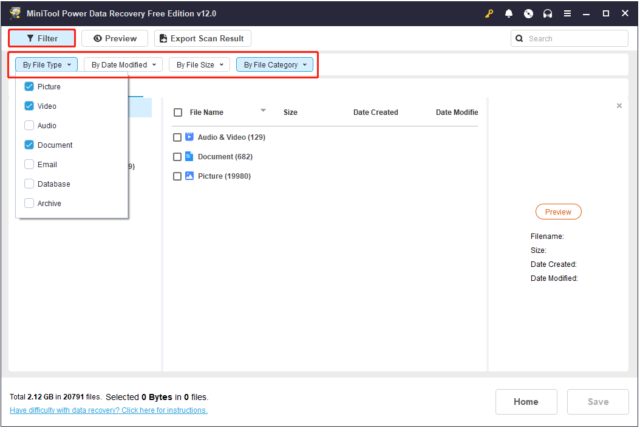Screen dimensions: 640x428
Task: Open the support headset icon
Action: coord(548,13)
